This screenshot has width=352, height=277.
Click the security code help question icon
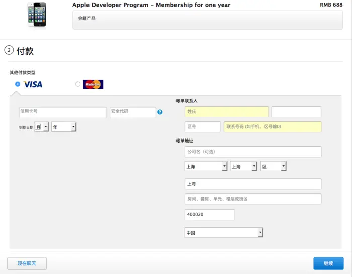point(160,112)
